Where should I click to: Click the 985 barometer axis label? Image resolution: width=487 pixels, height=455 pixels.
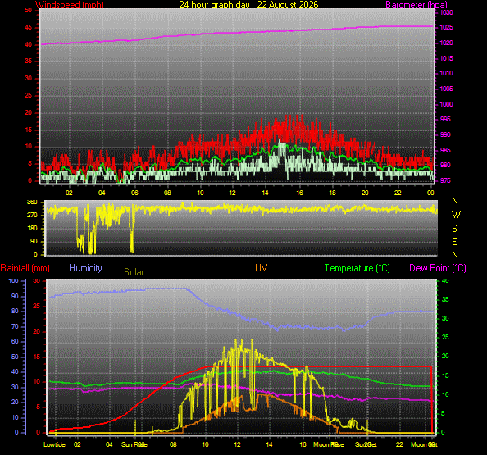click(x=445, y=150)
